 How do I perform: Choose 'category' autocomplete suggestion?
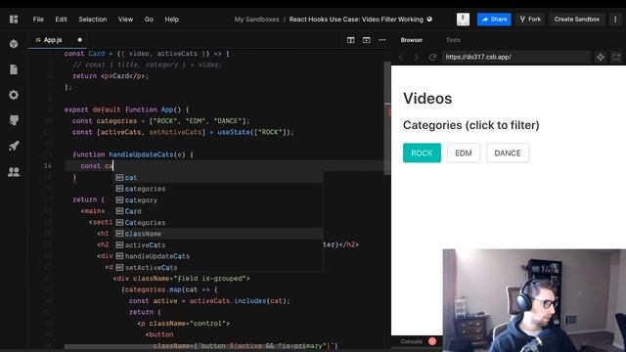(219, 199)
